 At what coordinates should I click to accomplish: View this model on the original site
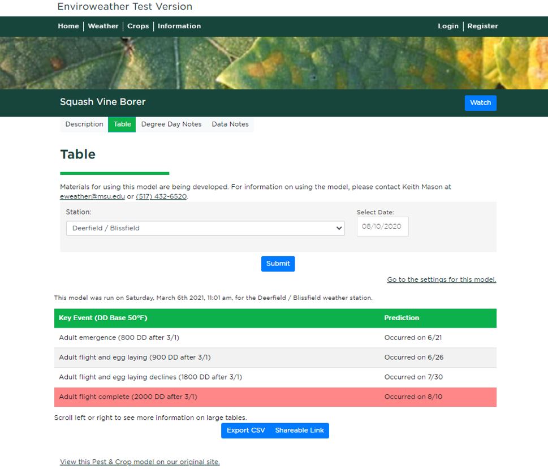[140, 462]
